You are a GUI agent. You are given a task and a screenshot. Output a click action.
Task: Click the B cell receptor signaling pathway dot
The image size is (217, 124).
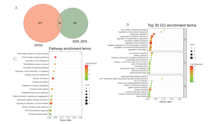click(55, 57)
